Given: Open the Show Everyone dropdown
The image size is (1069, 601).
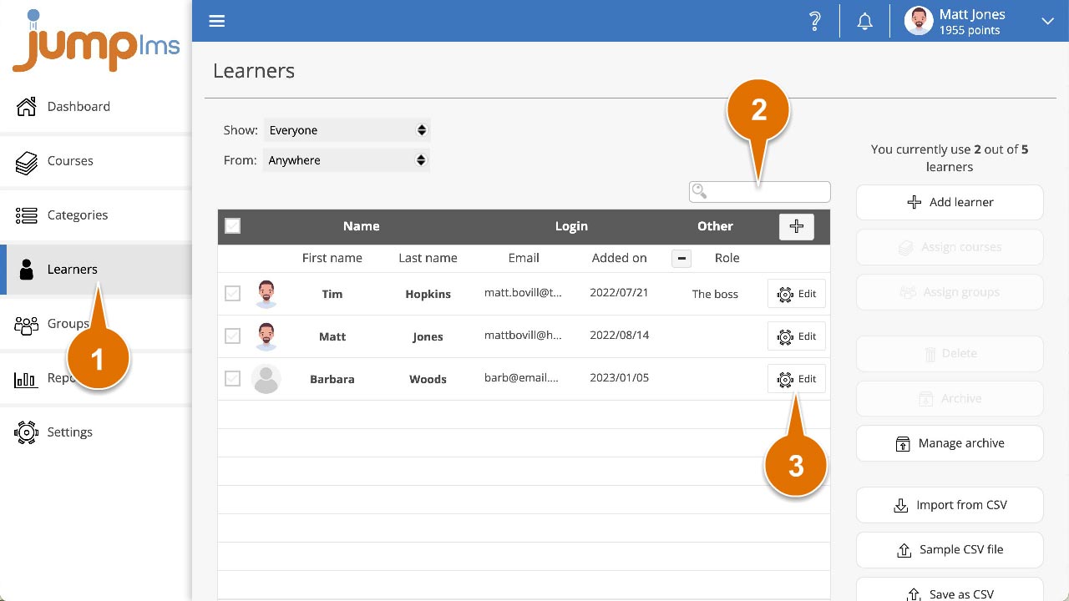Looking at the screenshot, I should (x=347, y=130).
